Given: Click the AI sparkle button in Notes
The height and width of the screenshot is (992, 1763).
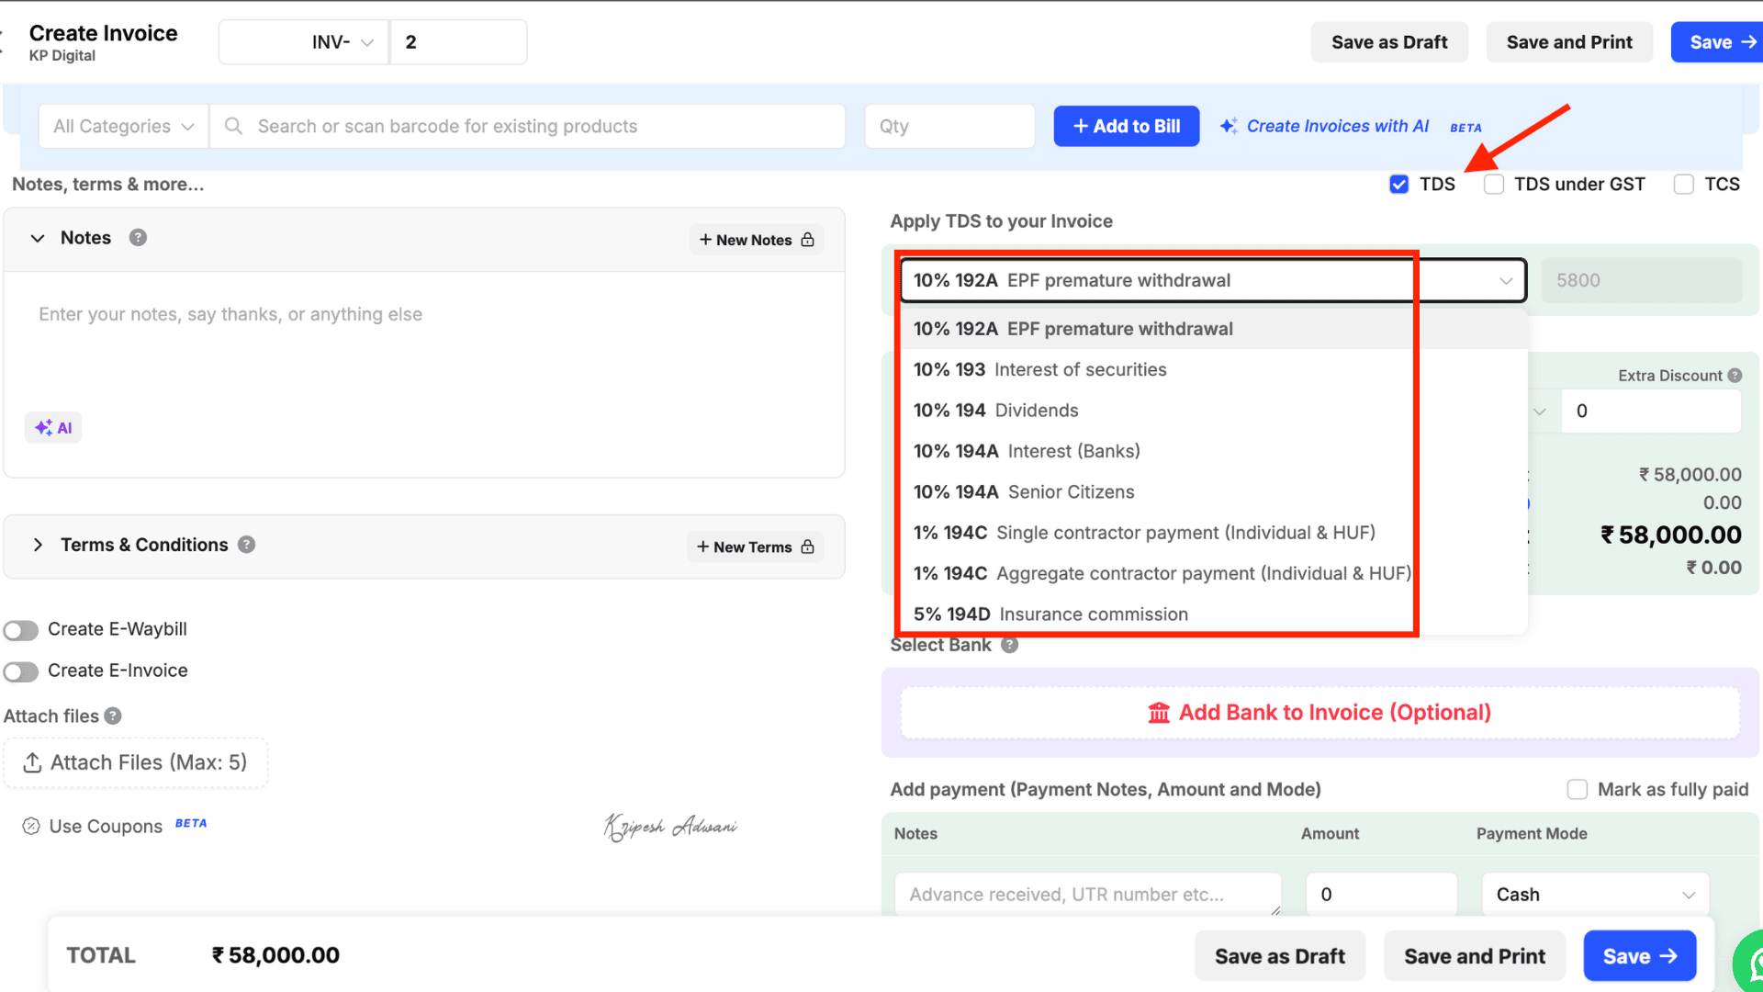Looking at the screenshot, I should pos(53,427).
